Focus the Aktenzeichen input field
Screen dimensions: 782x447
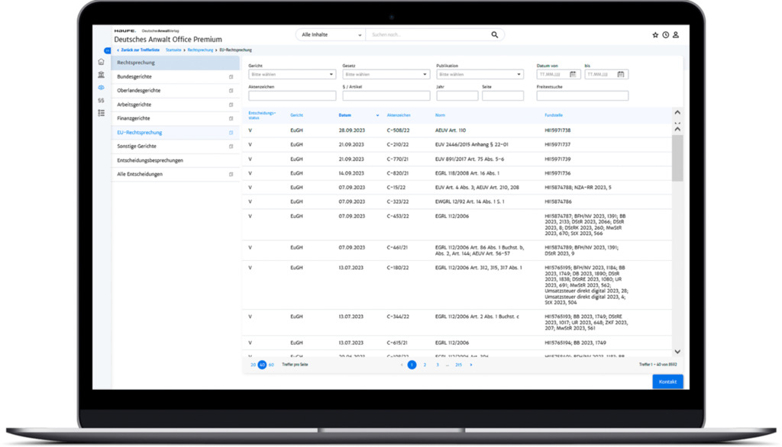coord(292,95)
